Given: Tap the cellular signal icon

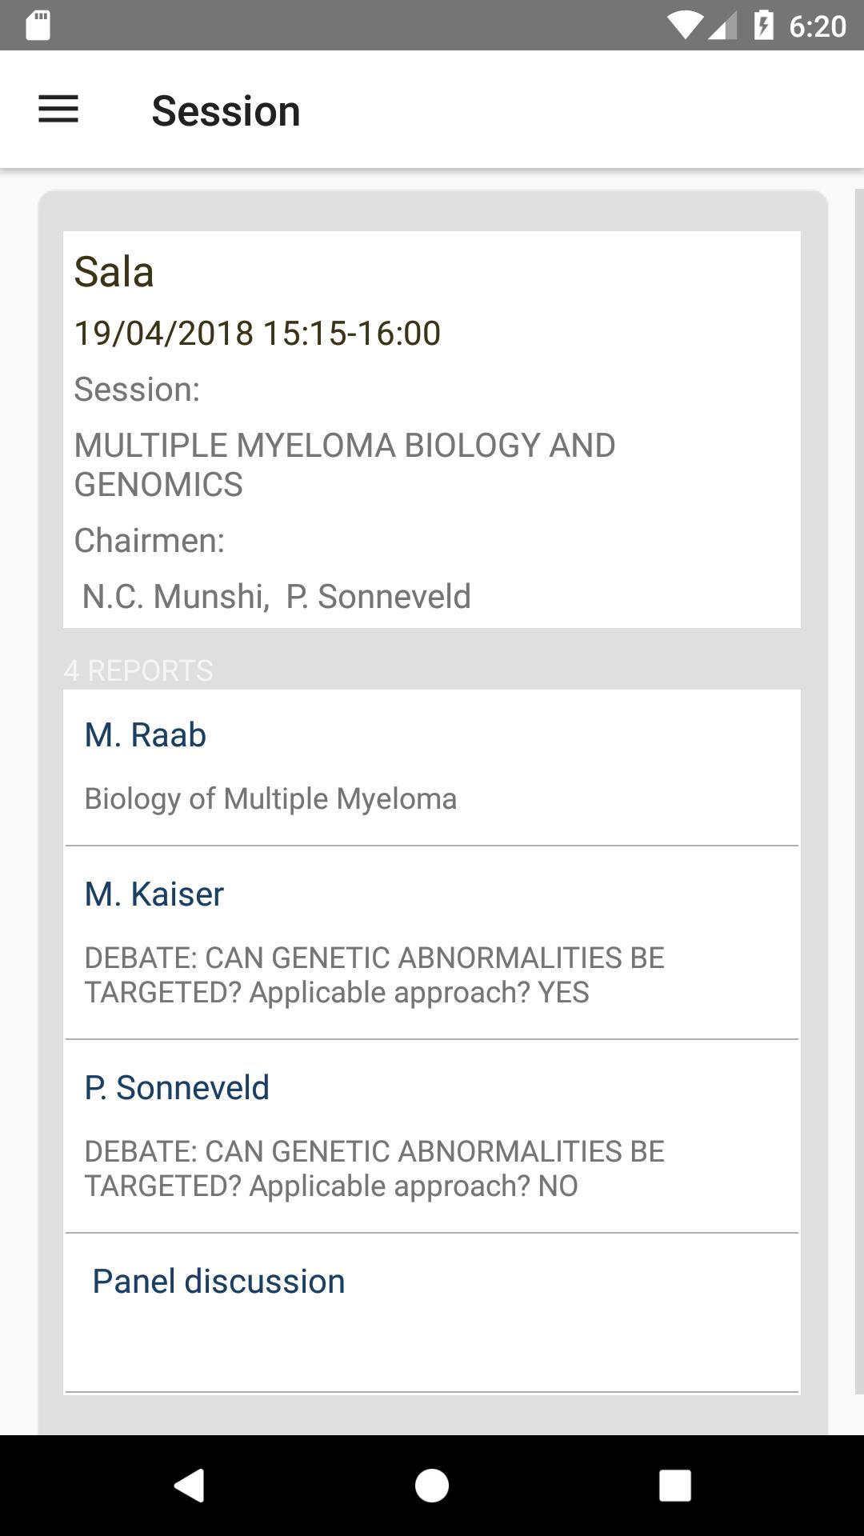Looking at the screenshot, I should [x=722, y=26].
